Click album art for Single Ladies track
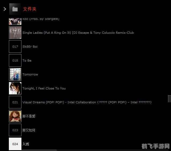This screenshot has width=171, height=151. 15,33
